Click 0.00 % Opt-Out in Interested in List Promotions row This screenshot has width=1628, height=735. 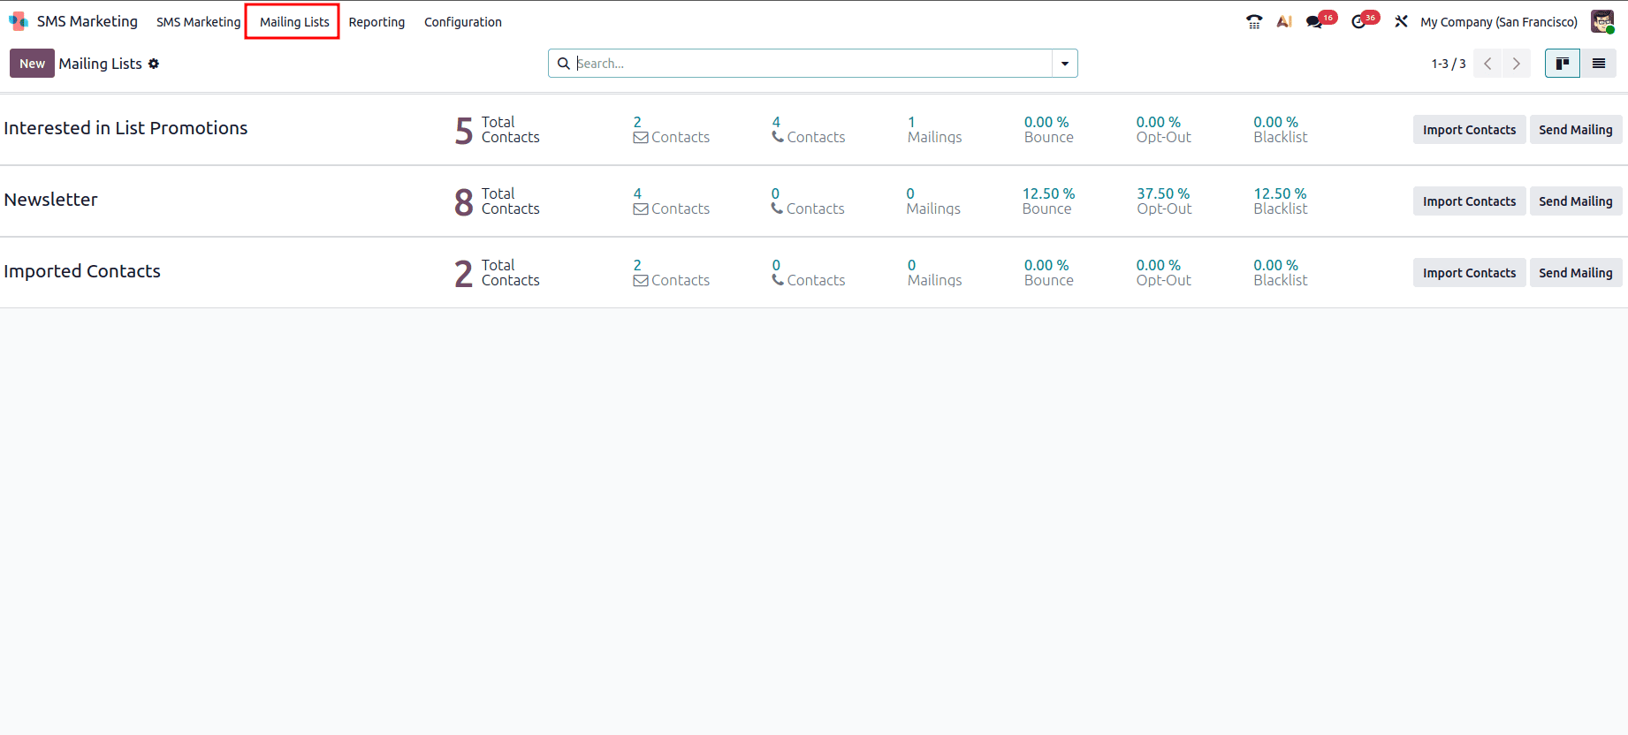(x=1163, y=130)
